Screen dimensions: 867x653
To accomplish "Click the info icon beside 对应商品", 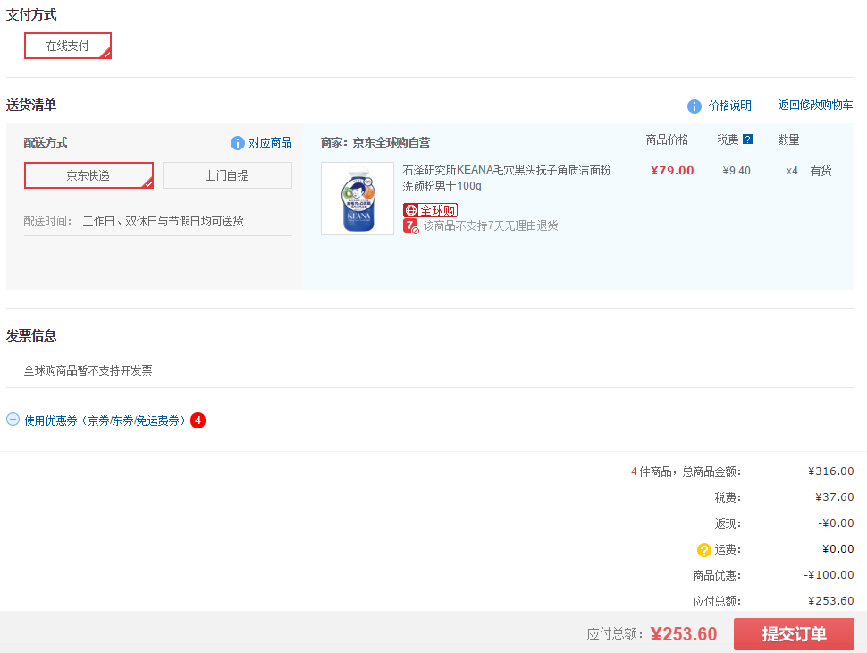I will [x=237, y=143].
